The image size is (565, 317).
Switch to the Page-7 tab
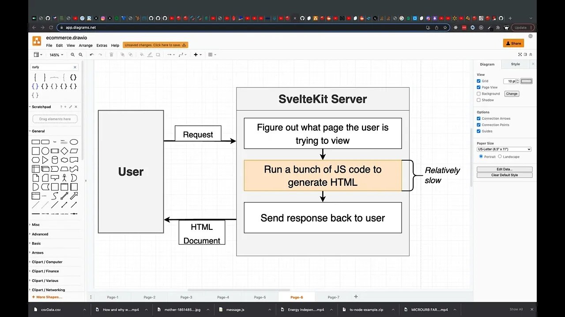tap(333, 297)
